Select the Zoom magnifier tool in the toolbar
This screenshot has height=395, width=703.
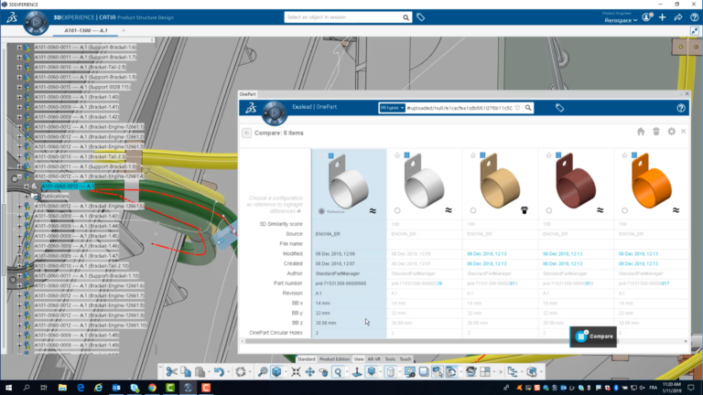coord(338,372)
